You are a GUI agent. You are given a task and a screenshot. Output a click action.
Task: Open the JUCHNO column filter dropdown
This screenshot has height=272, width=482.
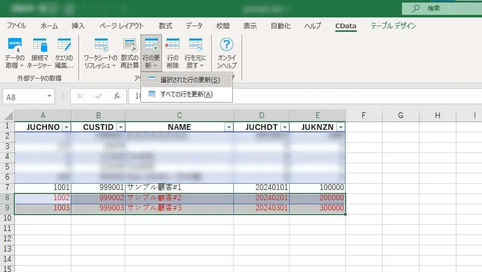[x=66, y=127]
